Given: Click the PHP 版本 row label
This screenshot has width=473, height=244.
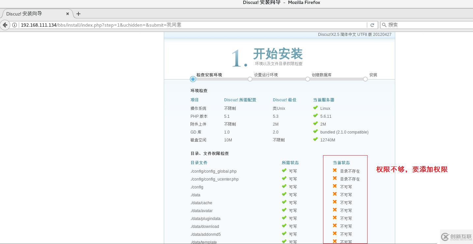Looking at the screenshot, I should point(199,116).
